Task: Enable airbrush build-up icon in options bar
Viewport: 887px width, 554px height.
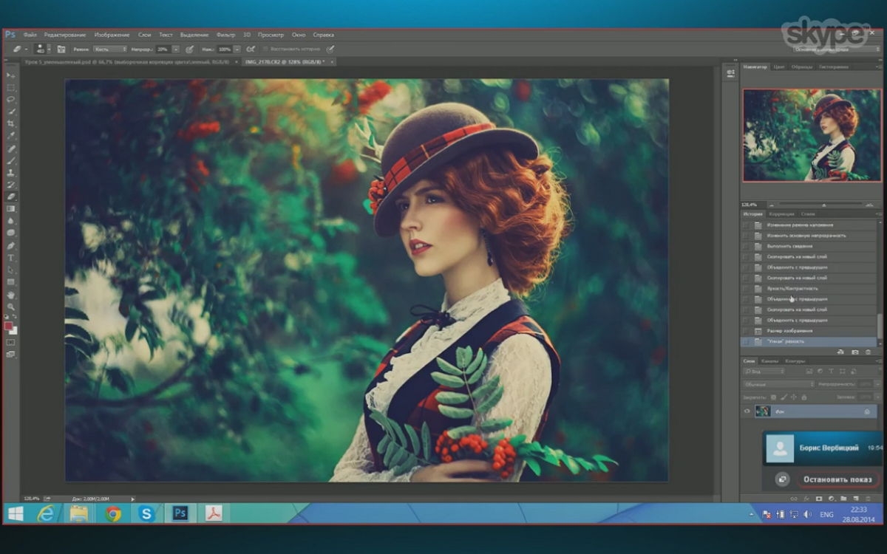Action: [x=251, y=49]
